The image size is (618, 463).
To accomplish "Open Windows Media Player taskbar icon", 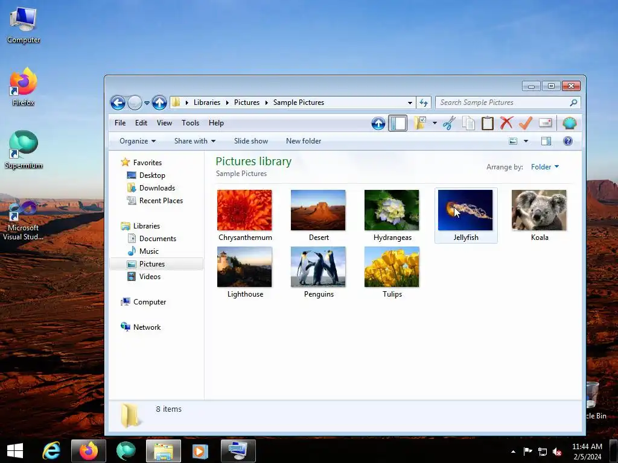I will [200, 451].
